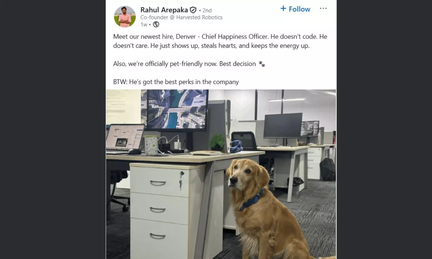Open the Co-founder @ Harvested Robotics headline
Image resolution: width=432 pixels, height=259 pixels.
(181, 17)
